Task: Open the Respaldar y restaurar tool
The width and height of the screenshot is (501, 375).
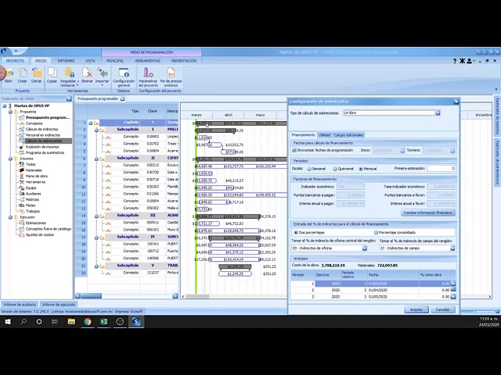Action: (70, 77)
